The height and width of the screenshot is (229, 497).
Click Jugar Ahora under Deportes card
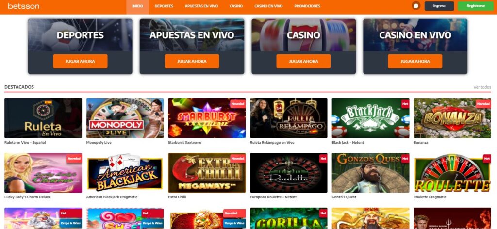pyautogui.click(x=80, y=61)
